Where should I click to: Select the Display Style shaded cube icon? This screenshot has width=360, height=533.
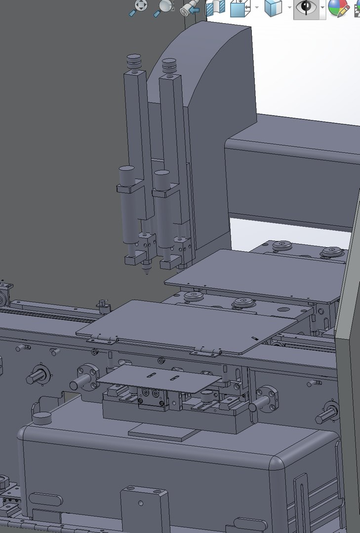[x=273, y=8]
